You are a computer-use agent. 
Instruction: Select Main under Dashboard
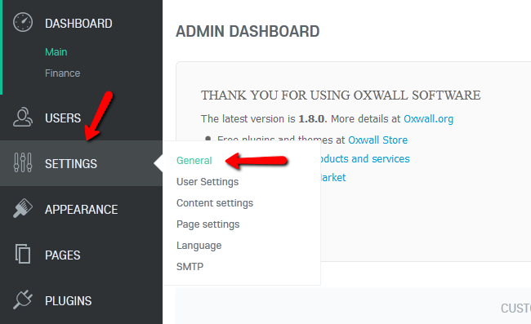[56, 51]
